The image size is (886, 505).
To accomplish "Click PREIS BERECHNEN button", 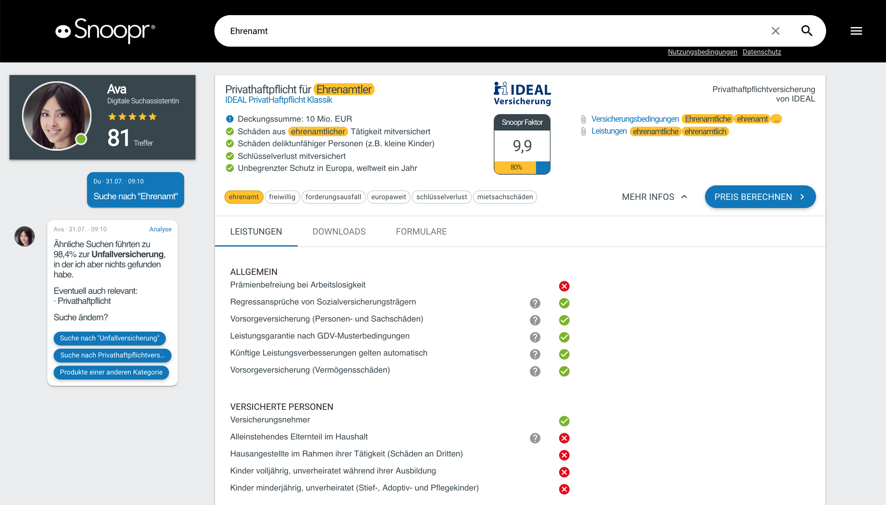I will coord(760,197).
